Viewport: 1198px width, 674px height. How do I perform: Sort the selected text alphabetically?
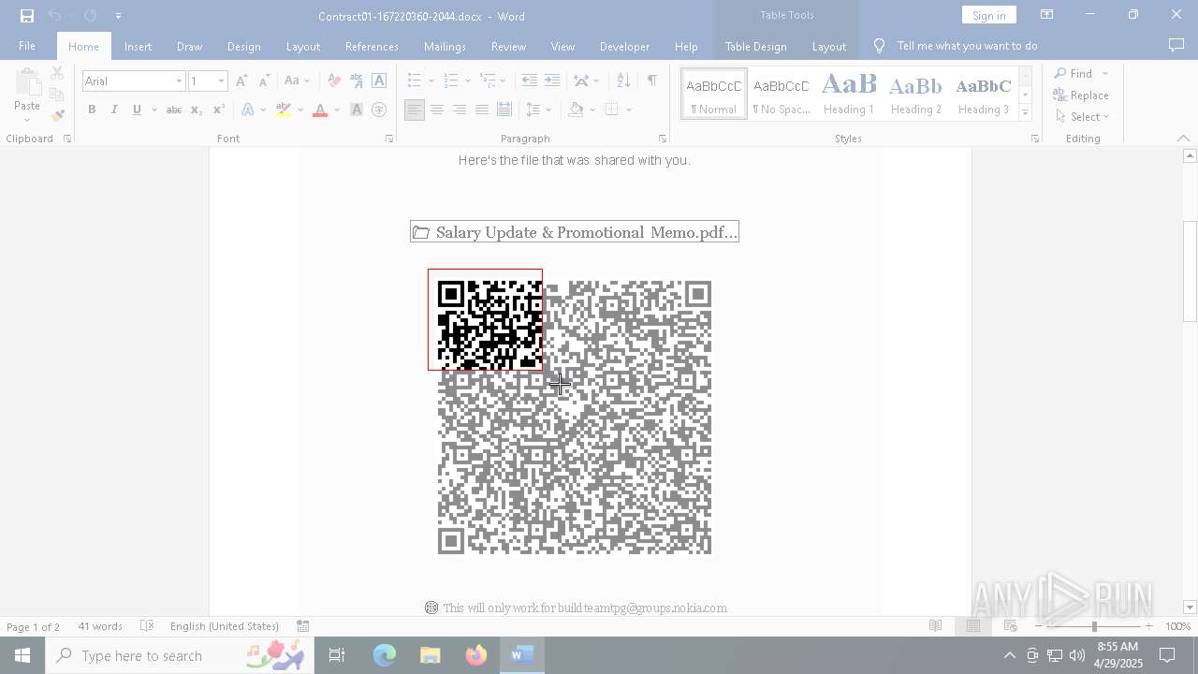[x=623, y=81]
